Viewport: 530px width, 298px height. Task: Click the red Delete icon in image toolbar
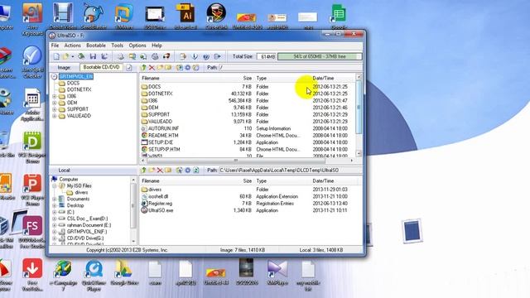[152, 68]
